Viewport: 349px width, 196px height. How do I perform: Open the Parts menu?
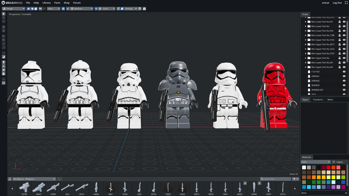[x=57, y=3]
